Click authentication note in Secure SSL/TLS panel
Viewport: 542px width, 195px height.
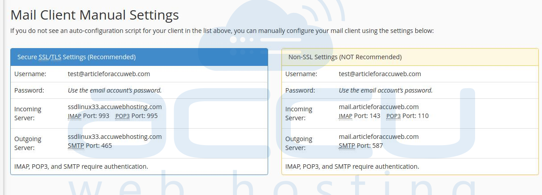pyautogui.click(x=81, y=167)
